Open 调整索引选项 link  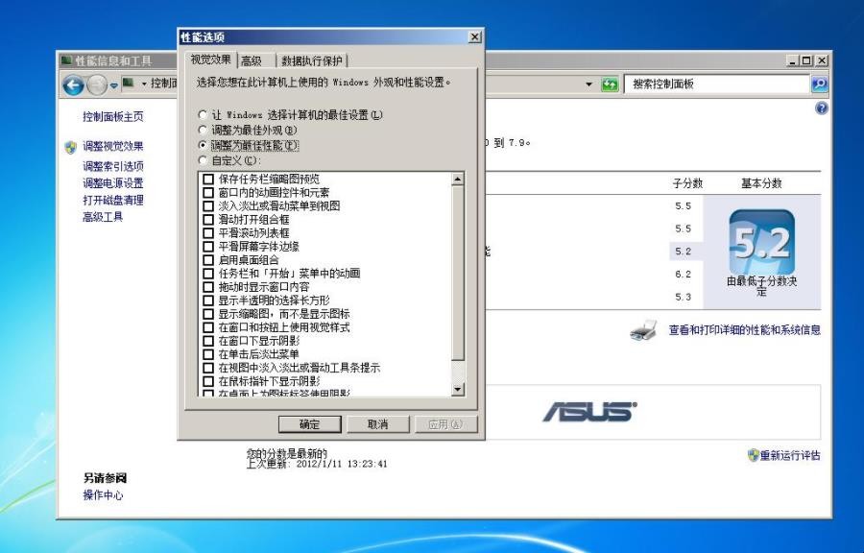tap(113, 166)
